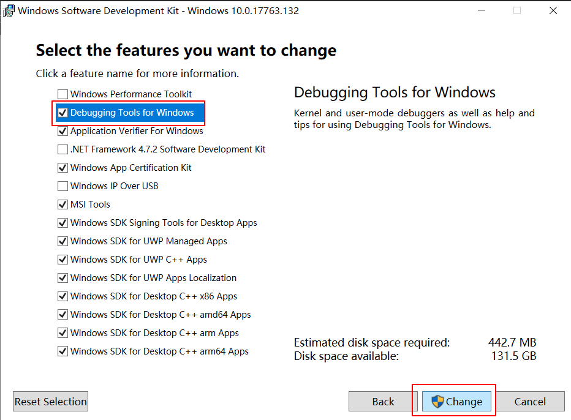
Task: Click the SDK installer icon in title bar
Action: [9, 11]
